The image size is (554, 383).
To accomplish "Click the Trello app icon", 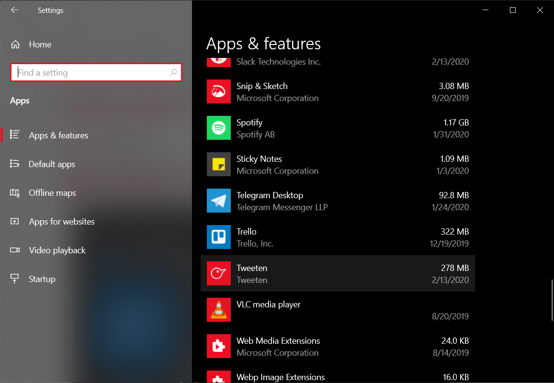I will pyautogui.click(x=219, y=237).
